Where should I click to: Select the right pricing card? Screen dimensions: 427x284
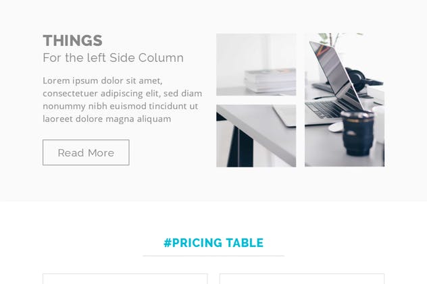tap(302, 279)
